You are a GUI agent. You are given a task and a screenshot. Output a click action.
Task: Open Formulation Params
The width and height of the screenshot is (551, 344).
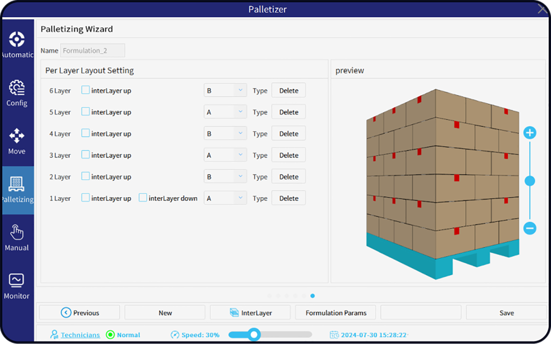pyautogui.click(x=336, y=313)
